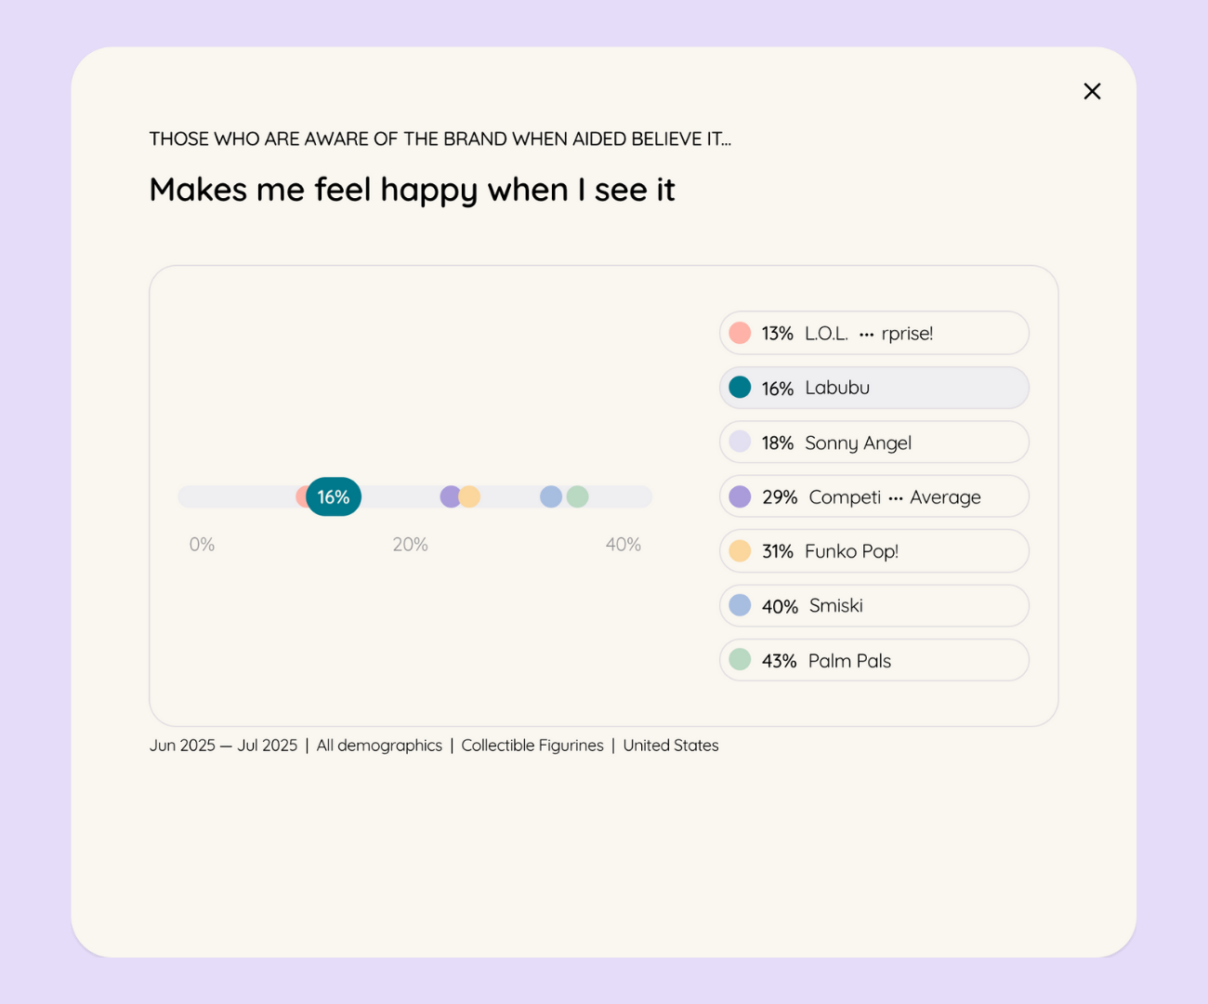Viewport: 1208px width, 1004px height.
Task: Select the Funko Pop! 31% legend pill
Action: tap(874, 551)
